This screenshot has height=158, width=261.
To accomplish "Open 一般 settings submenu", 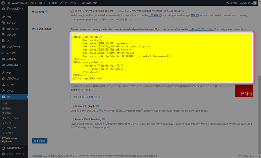I will tap(5, 103).
